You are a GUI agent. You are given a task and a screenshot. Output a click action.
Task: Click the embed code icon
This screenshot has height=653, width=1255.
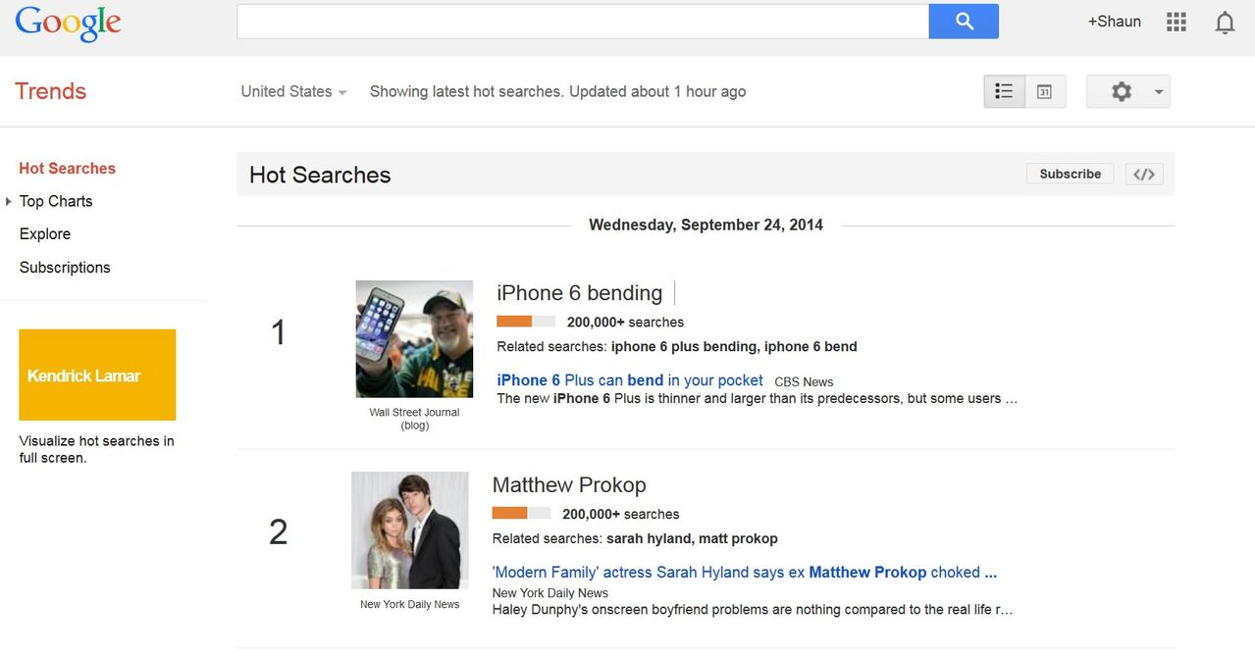(1143, 175)
